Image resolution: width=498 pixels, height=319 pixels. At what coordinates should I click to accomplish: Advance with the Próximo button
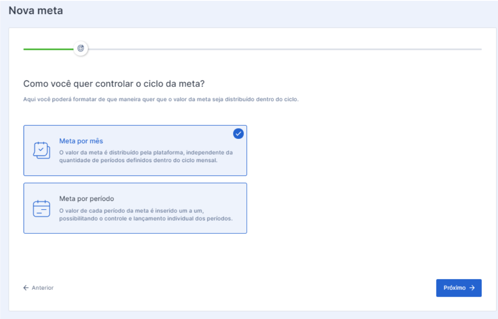click(x=460, y=288)
